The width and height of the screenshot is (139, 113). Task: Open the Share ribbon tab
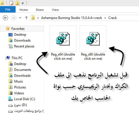click(40, 10)
